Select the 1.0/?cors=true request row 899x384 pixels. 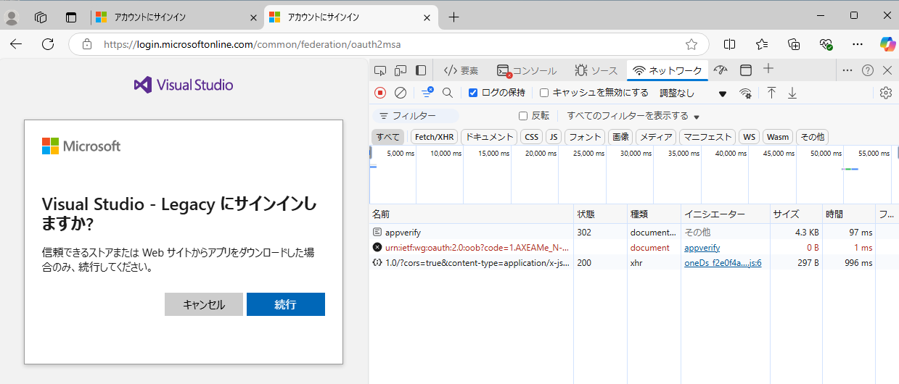coord(634,263)
